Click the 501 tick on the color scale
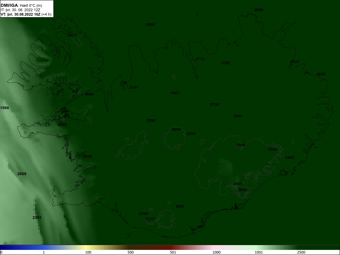 point(173,252)
